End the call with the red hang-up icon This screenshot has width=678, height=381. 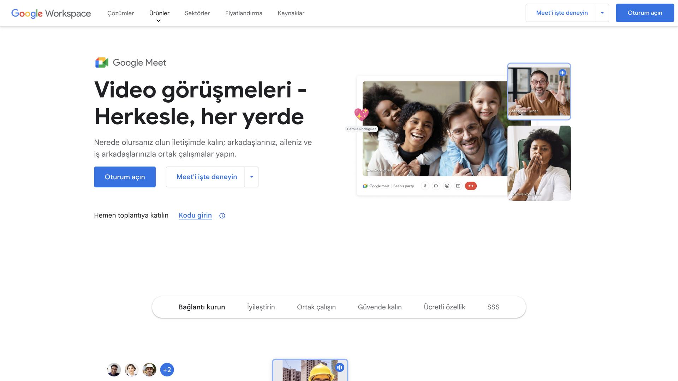click(471, 186)
